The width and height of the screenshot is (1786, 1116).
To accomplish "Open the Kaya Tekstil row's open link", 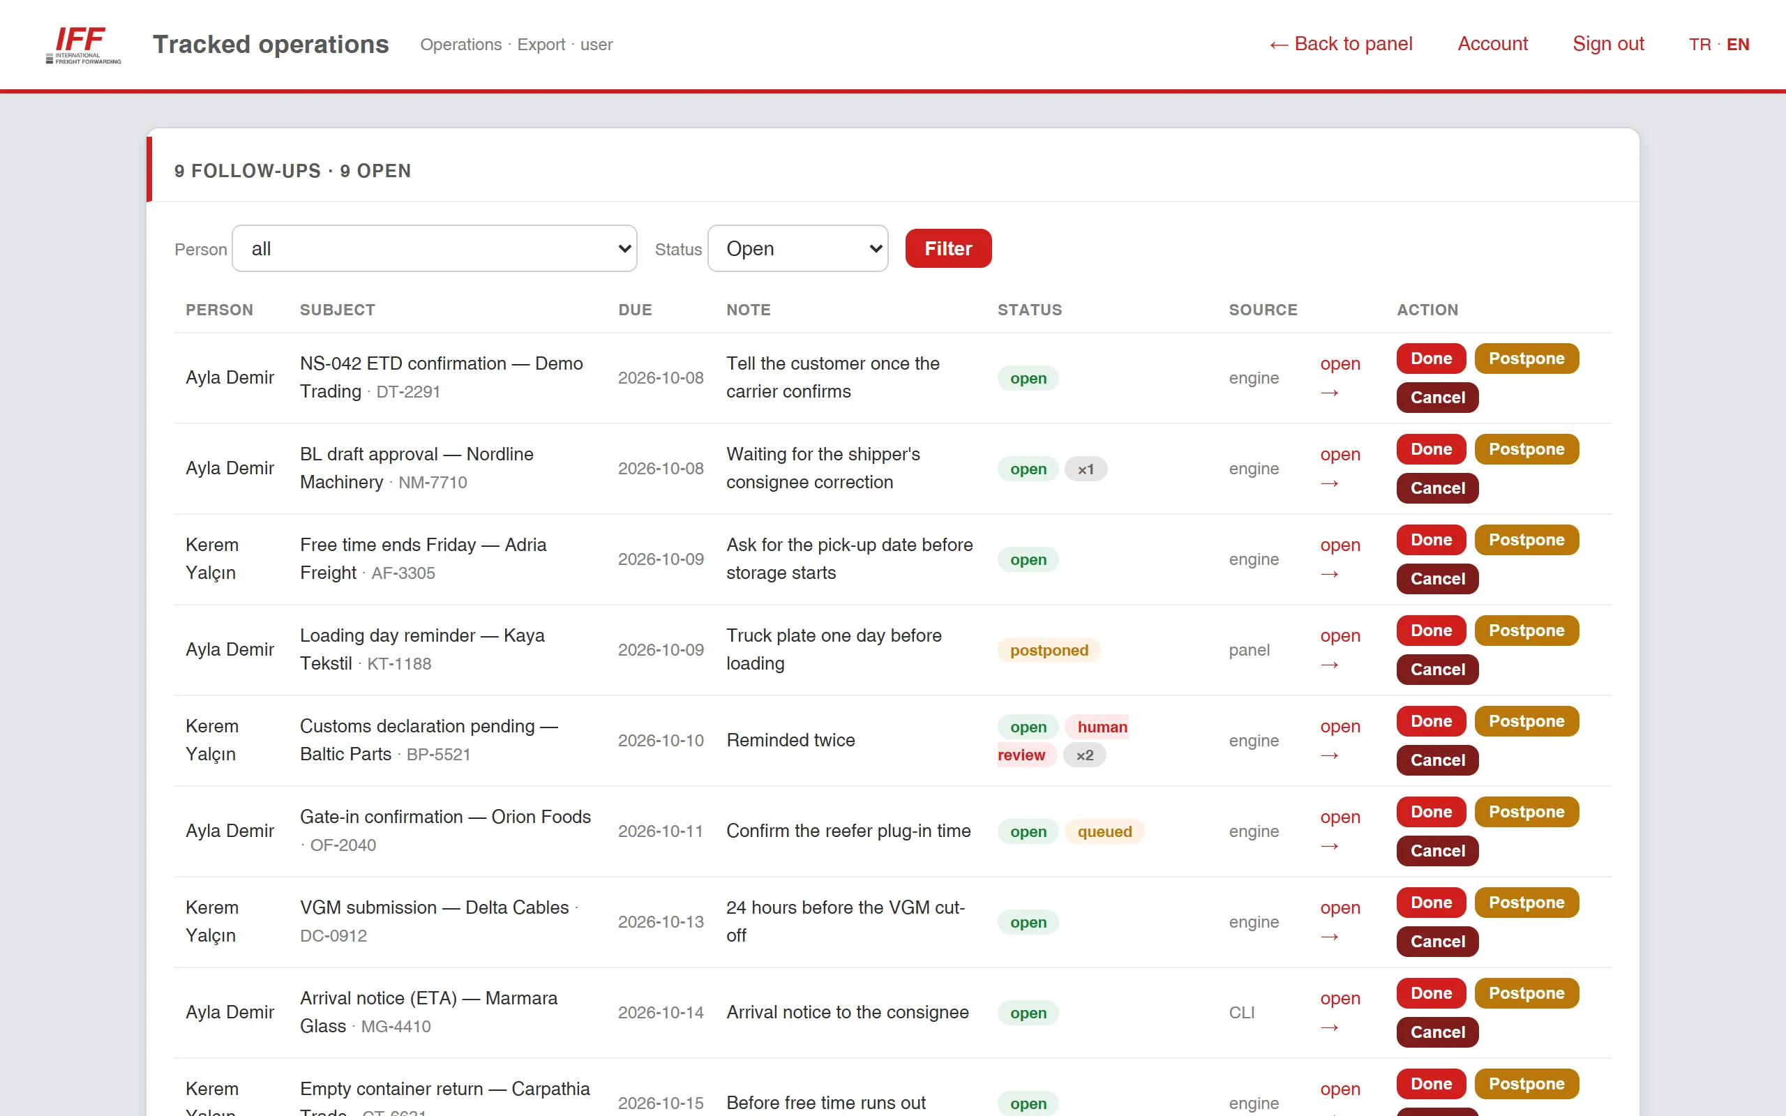I will click(x=1339, y=650).
